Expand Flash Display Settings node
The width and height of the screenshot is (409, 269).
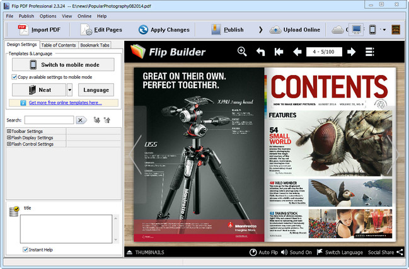[x=9, y=137]
